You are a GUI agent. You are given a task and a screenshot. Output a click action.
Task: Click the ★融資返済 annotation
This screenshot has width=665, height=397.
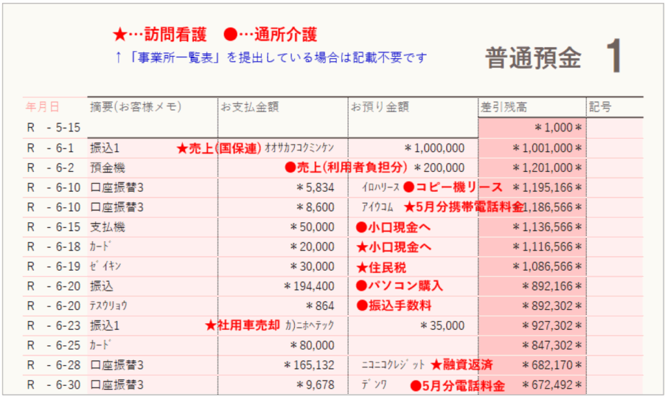(x=462, y=365)
